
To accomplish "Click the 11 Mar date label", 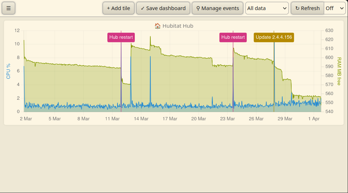I will [112, 119].
